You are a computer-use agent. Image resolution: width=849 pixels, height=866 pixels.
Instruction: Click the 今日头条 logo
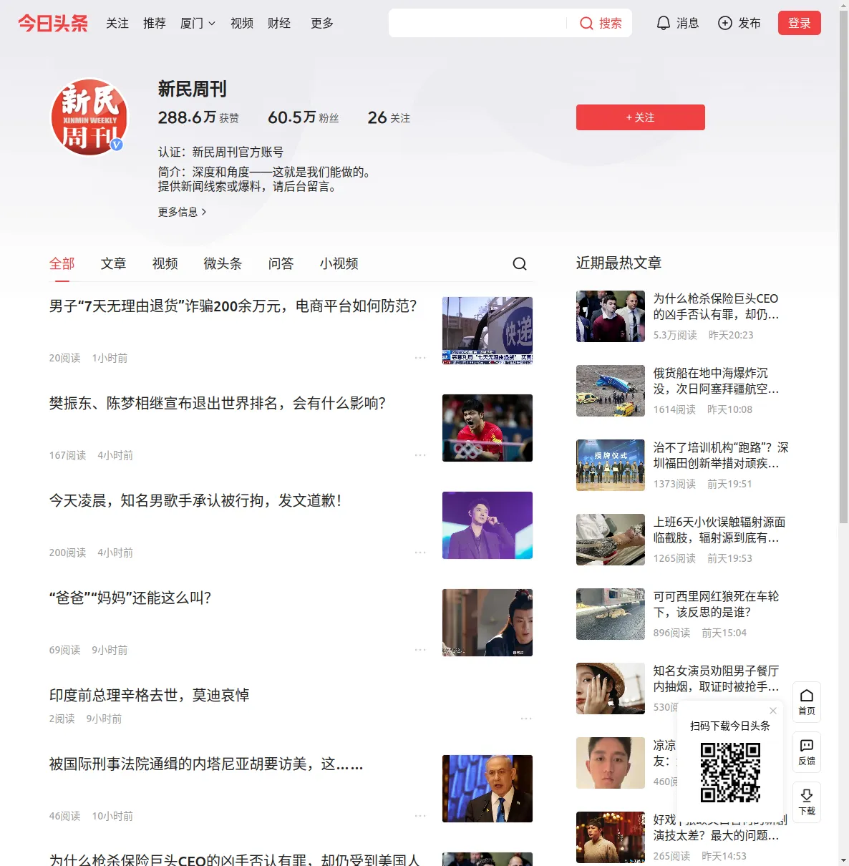click(53, 23)
